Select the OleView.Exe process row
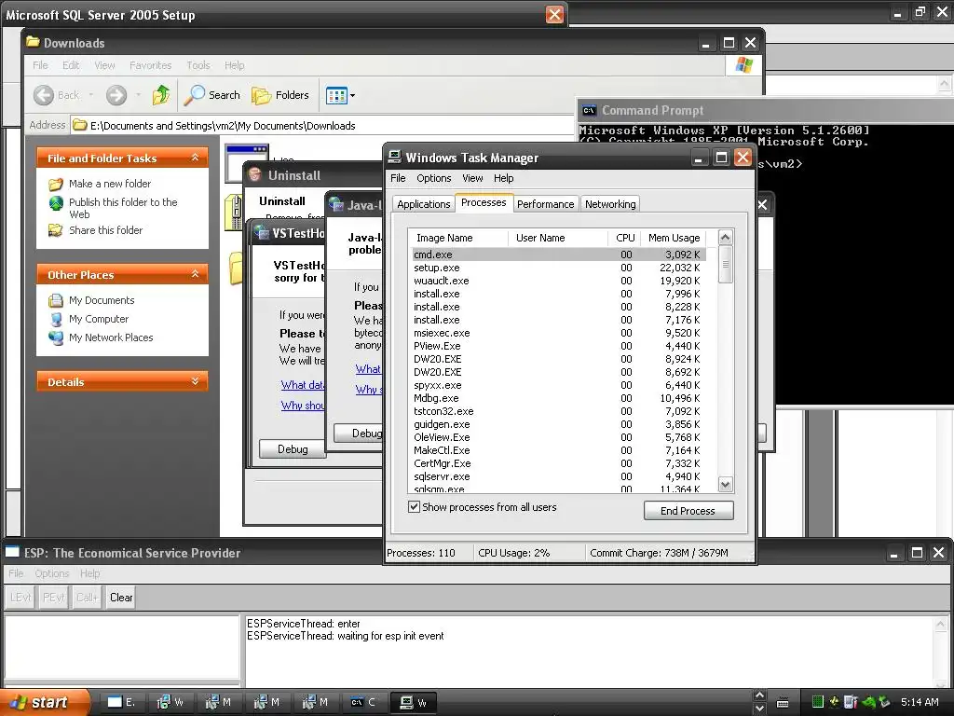This screenshot has width=954, height=716. 559,437
